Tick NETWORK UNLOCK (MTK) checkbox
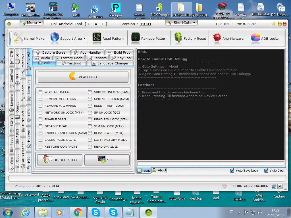291x218 pixels. click(x=40, y=112)
